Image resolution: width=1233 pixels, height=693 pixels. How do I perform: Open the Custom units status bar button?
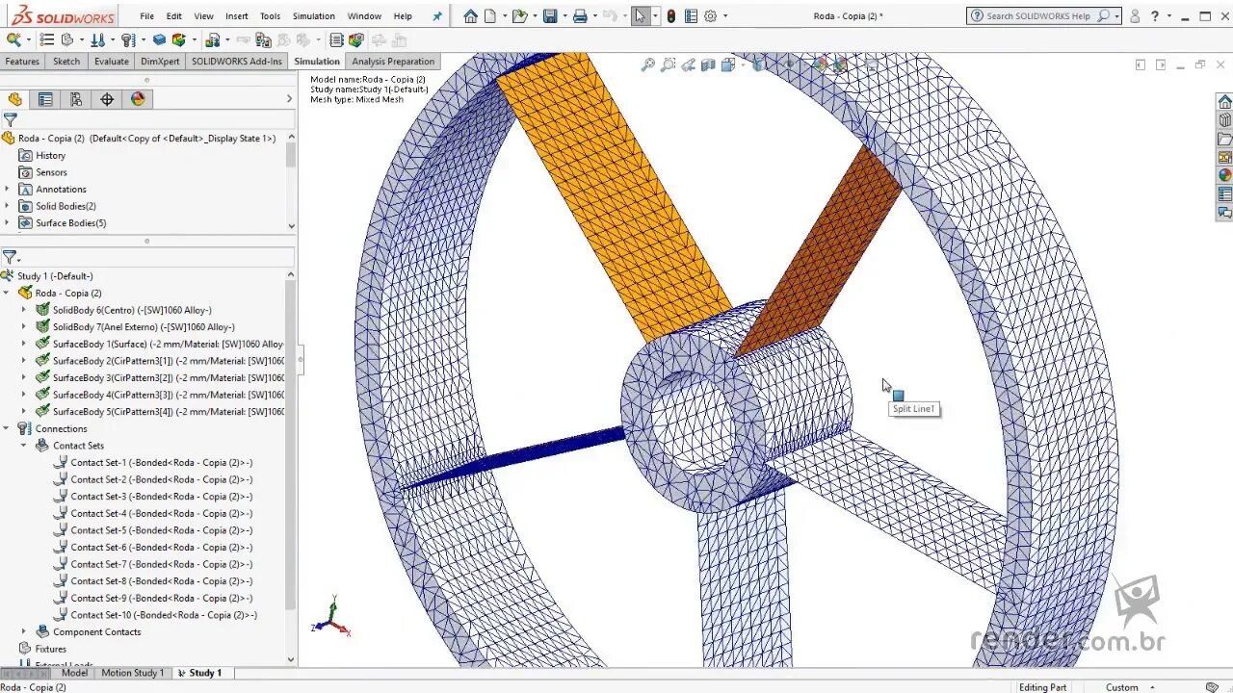click(1128, 687)
